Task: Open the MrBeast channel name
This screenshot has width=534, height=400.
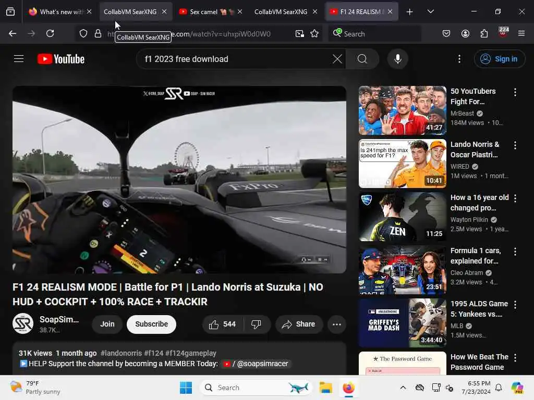Action: pos(462,113)
